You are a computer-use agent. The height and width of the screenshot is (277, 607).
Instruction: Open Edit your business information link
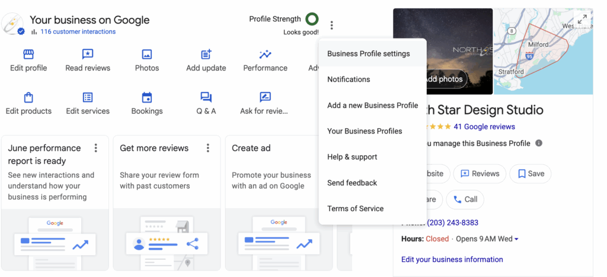452,260
